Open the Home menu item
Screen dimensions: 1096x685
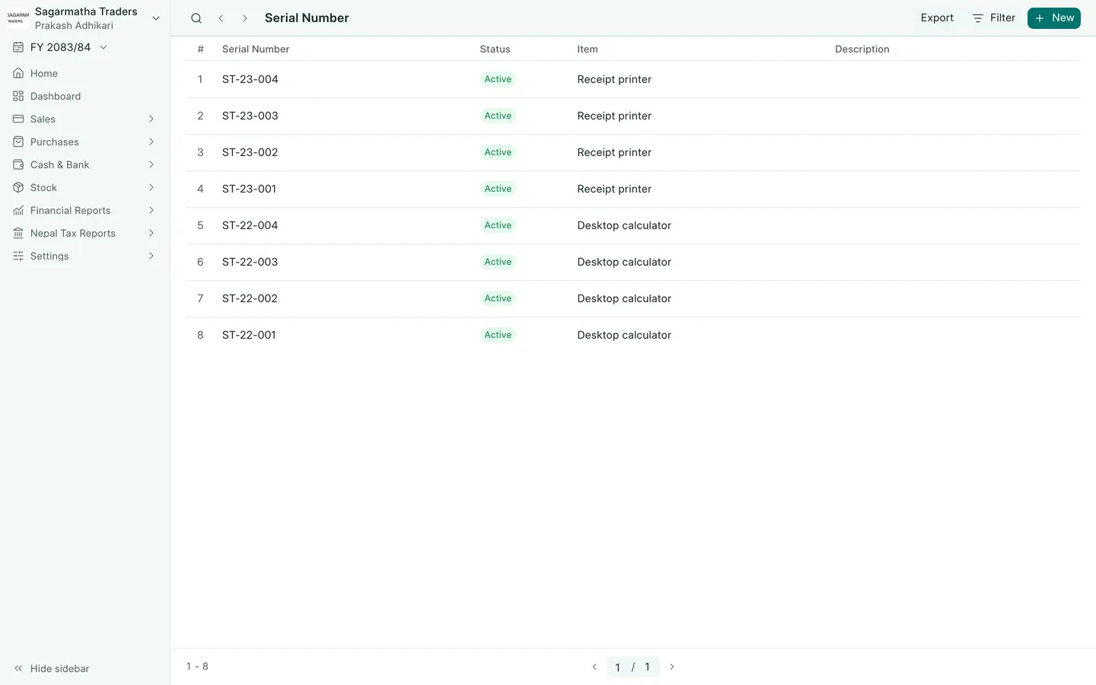pos(84,73)
